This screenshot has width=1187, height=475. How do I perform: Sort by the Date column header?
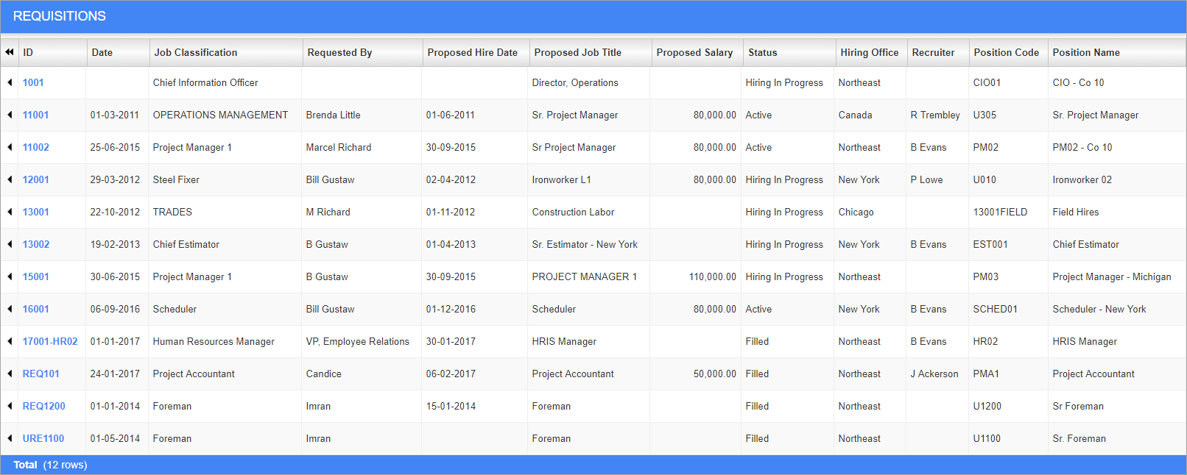tap(102, 52)
